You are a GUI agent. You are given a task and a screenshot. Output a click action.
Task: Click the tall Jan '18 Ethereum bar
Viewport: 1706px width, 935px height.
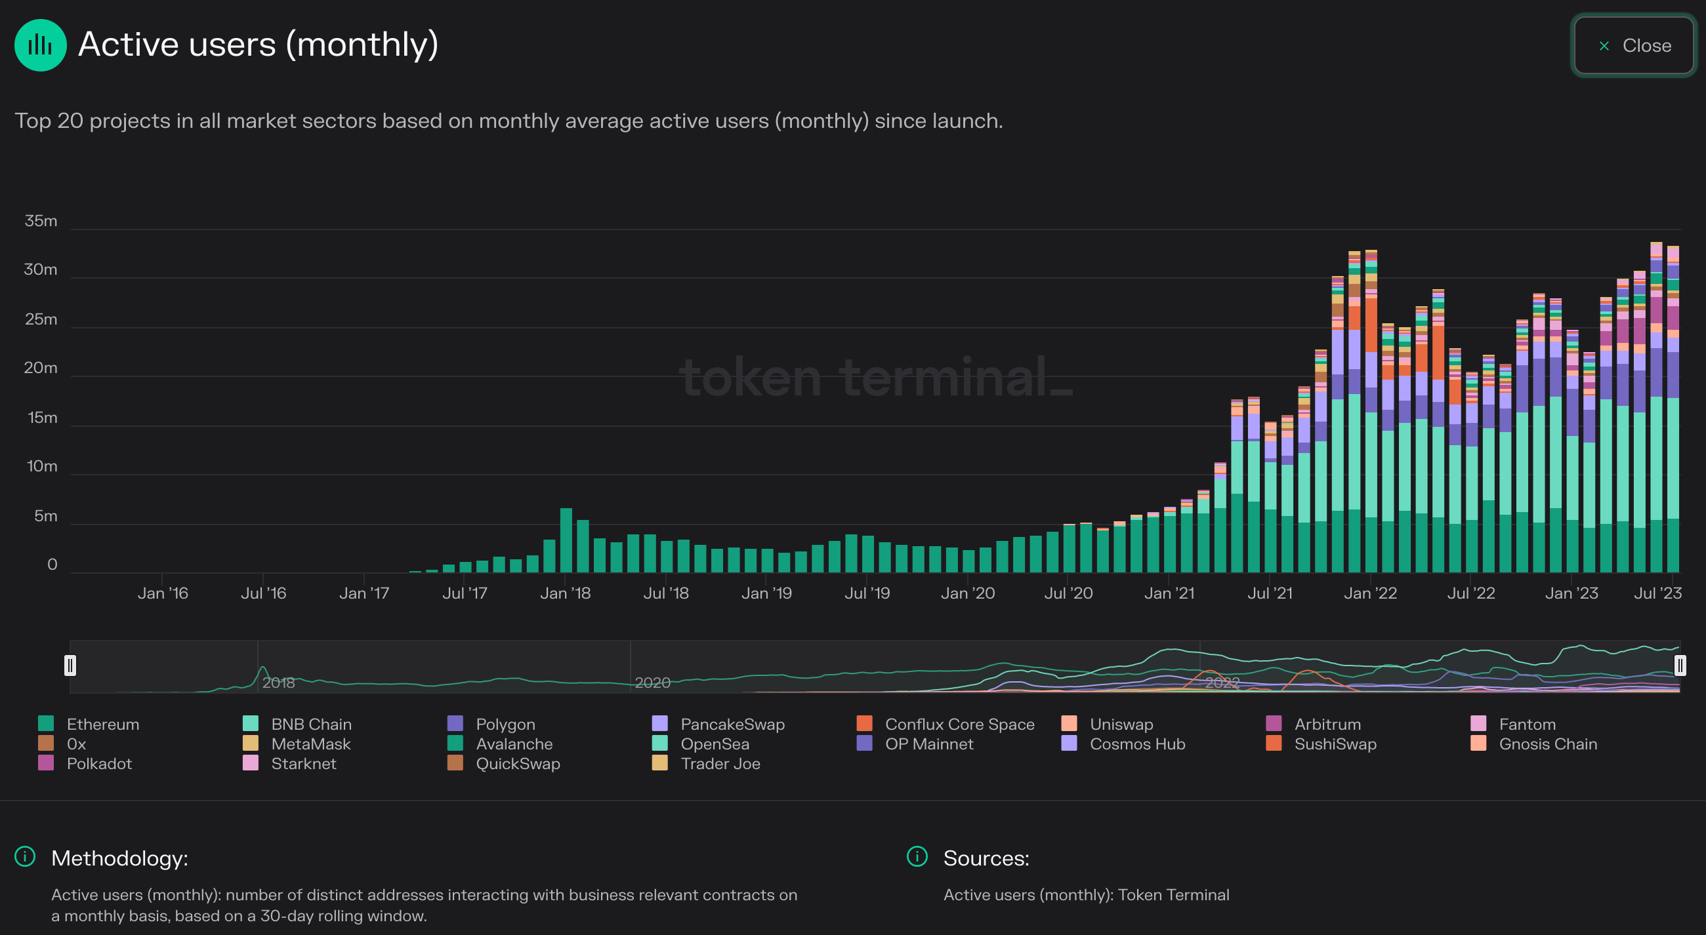click(x=566, y=540)
